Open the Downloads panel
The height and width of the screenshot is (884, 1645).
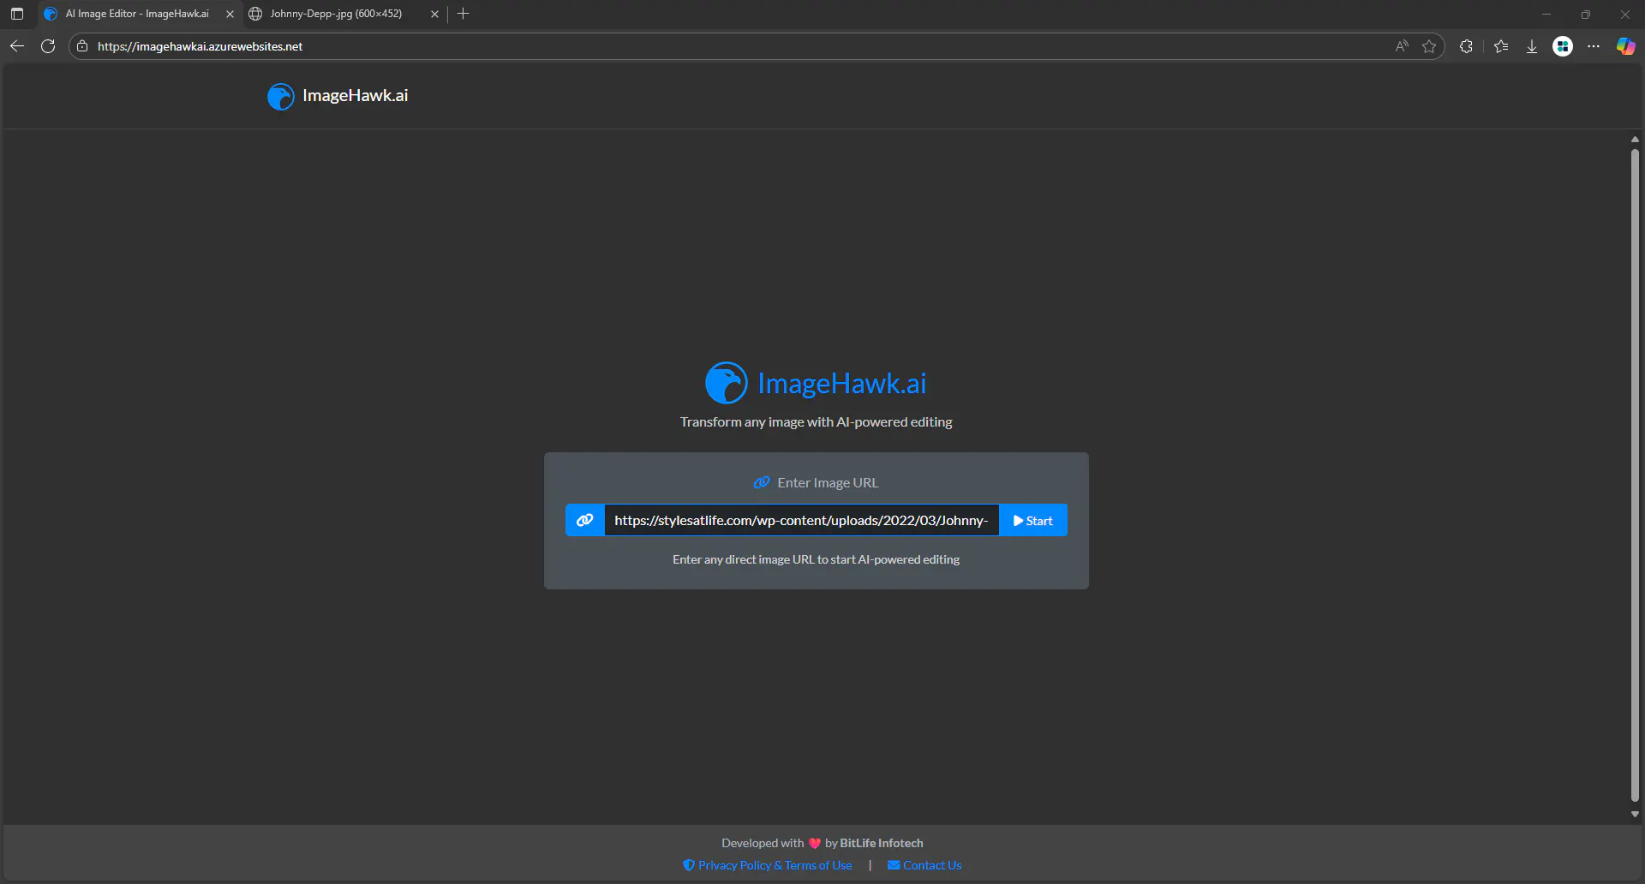tap(1532, 46)
